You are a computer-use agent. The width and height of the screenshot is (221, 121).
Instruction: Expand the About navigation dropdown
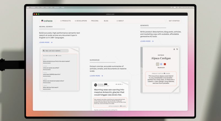point(120,21)
